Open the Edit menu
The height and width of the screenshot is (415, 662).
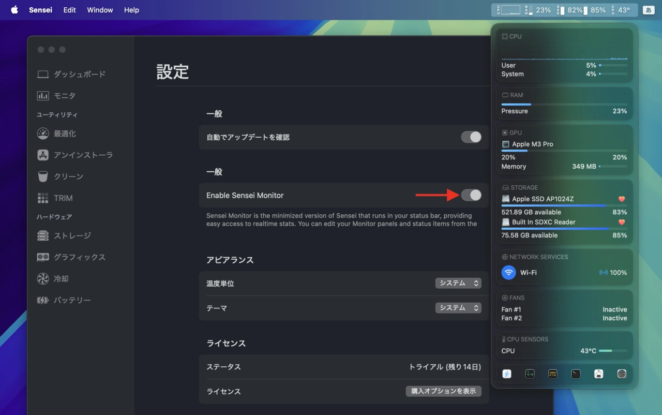coord(69,10)
